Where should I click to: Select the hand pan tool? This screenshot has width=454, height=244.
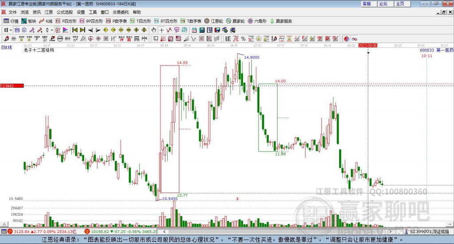154,30
